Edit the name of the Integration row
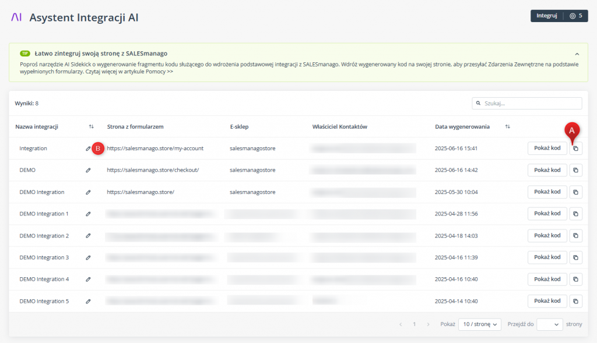597x343 pixels. (88, 148)
